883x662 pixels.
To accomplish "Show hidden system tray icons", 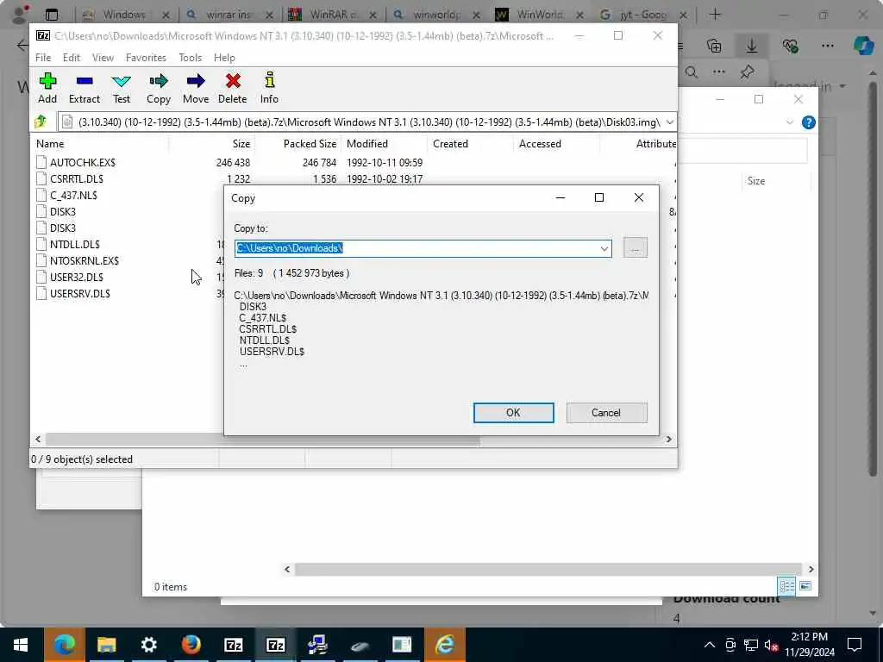I will 710,645.
